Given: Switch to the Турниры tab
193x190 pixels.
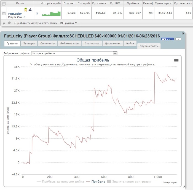Looking at the screenshot, I should point(29,44).
